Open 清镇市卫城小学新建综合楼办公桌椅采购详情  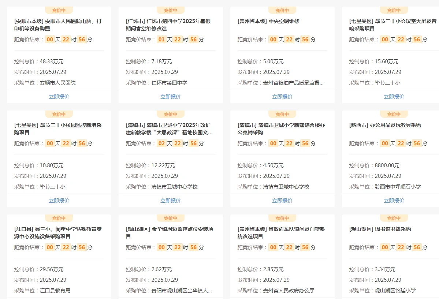coord(282,129)
